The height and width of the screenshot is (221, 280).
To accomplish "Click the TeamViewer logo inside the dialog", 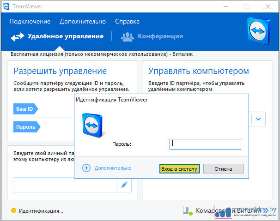I will point(92,125).
